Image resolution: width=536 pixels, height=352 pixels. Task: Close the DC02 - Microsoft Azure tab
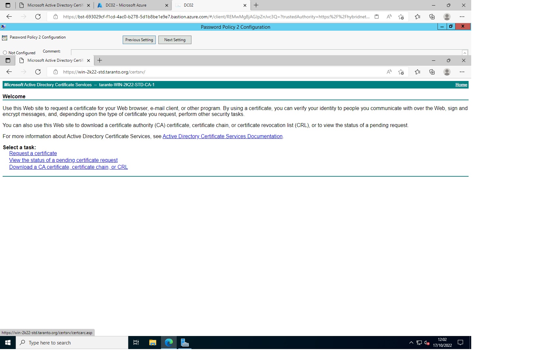pos(167,5)
